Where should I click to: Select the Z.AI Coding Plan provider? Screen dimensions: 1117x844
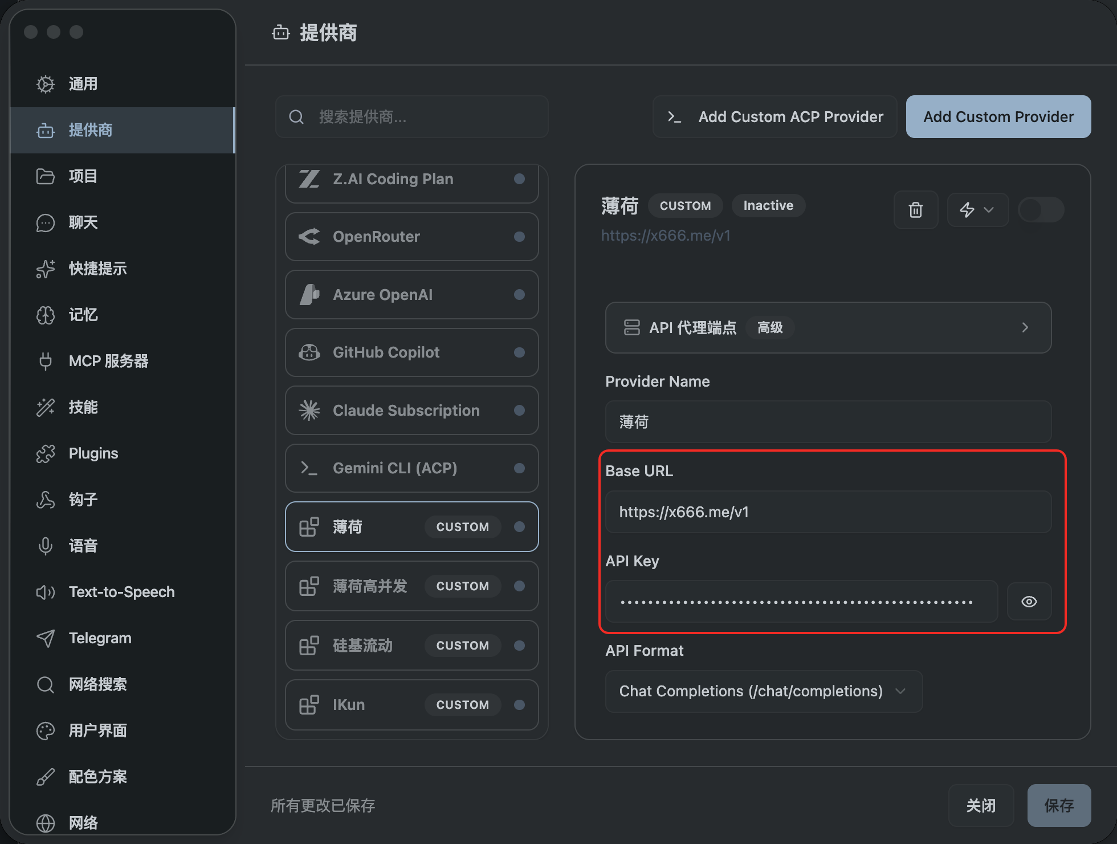411,181
